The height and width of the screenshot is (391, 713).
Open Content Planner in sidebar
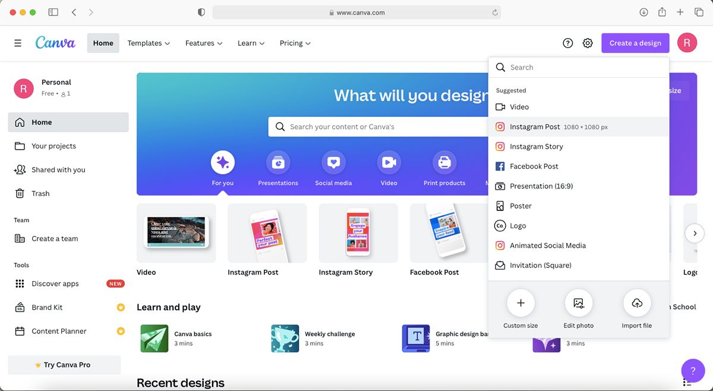(x=68, y=332)
